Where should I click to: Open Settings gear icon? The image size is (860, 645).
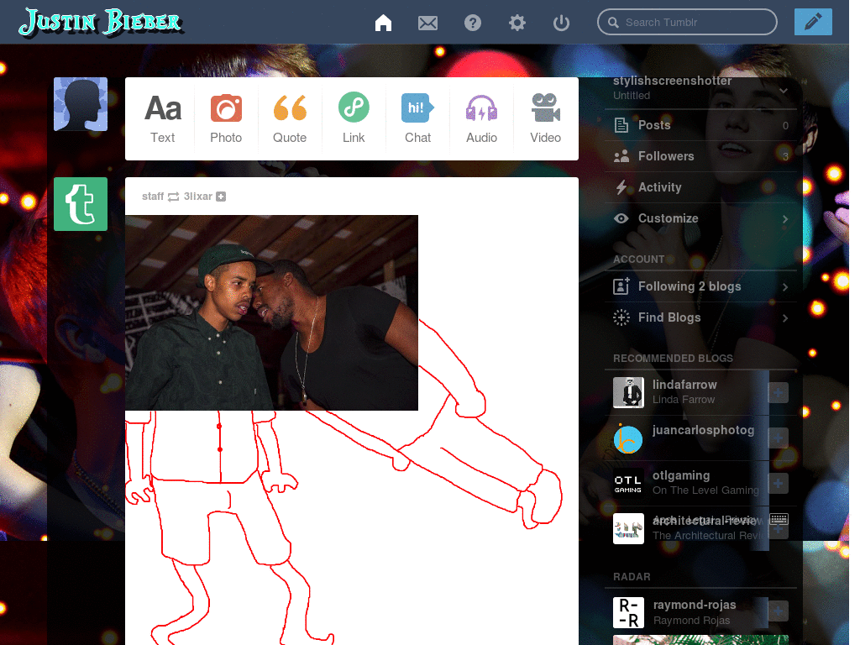point(517,23)
